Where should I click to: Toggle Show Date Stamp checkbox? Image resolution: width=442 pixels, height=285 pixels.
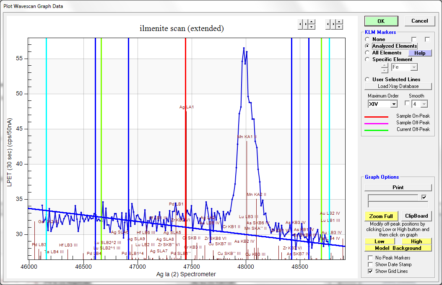coord(370,264)
